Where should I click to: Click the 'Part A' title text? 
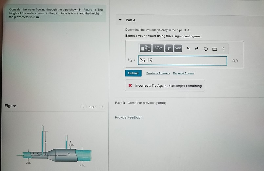click(x=131, y=20)
